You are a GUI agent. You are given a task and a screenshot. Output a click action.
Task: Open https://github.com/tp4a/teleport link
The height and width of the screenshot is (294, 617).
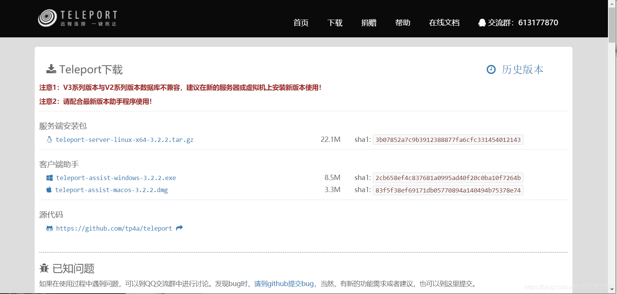[x=114, y=228]
